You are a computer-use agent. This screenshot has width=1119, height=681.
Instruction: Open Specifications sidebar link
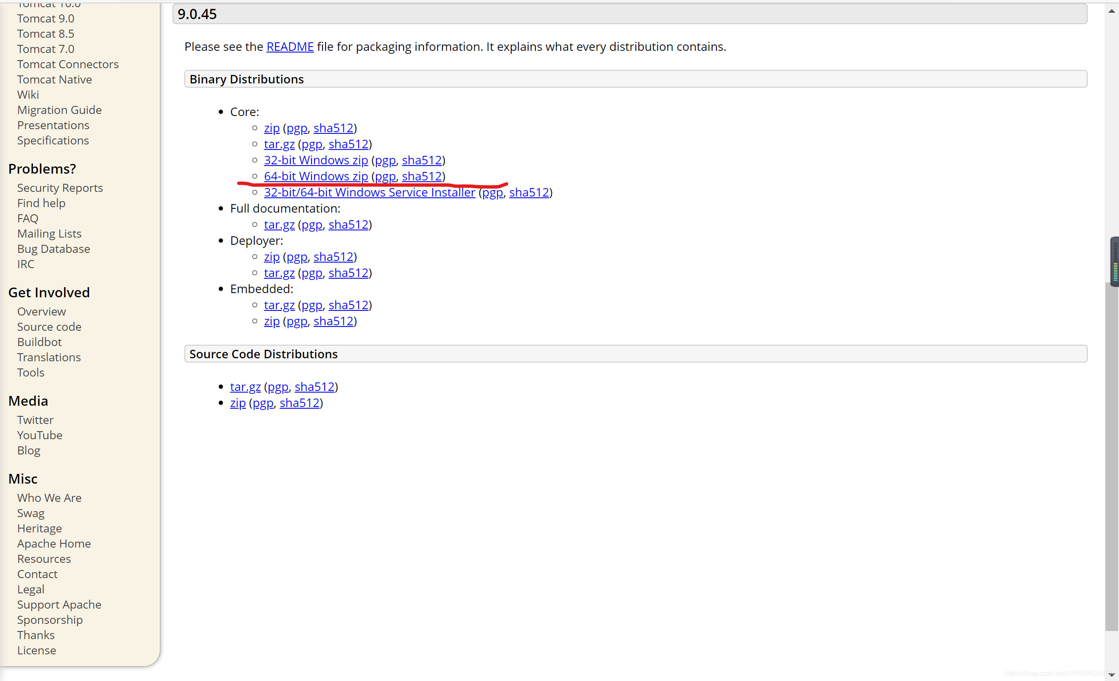pyautogui.click(x=53, y=140)
